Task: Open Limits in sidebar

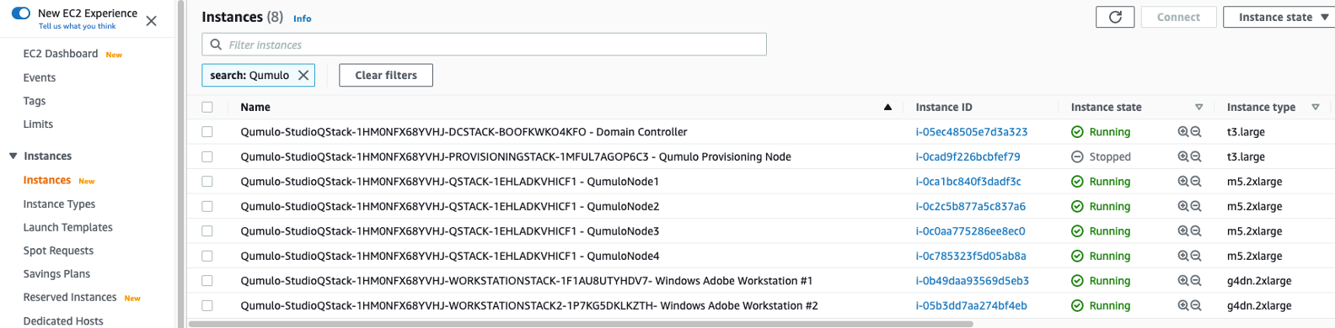Action: pos(38,124)
